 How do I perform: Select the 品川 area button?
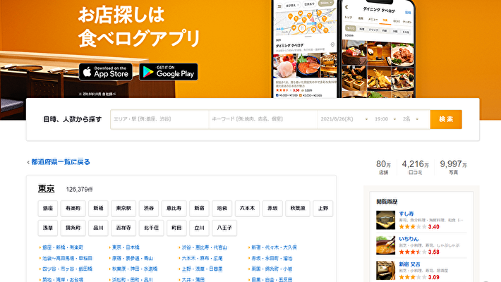tap(98, 228)
